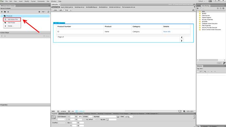
Task: Click the refresh icon in Data Bindings panel
Action: tap(223, 9)
